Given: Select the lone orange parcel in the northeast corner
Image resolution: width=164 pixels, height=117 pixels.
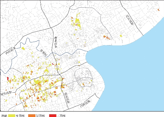Looking at the screenshot, I should point(159,10).
